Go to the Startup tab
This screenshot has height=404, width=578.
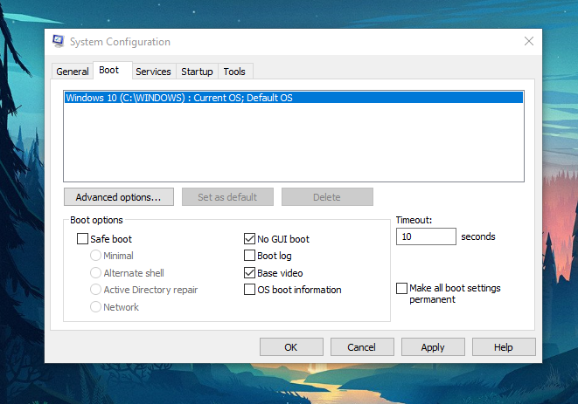pos(197,72)
